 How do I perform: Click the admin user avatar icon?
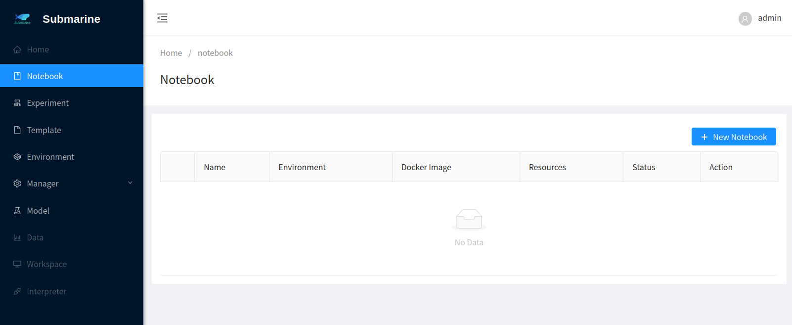click(x=745, y=19)
